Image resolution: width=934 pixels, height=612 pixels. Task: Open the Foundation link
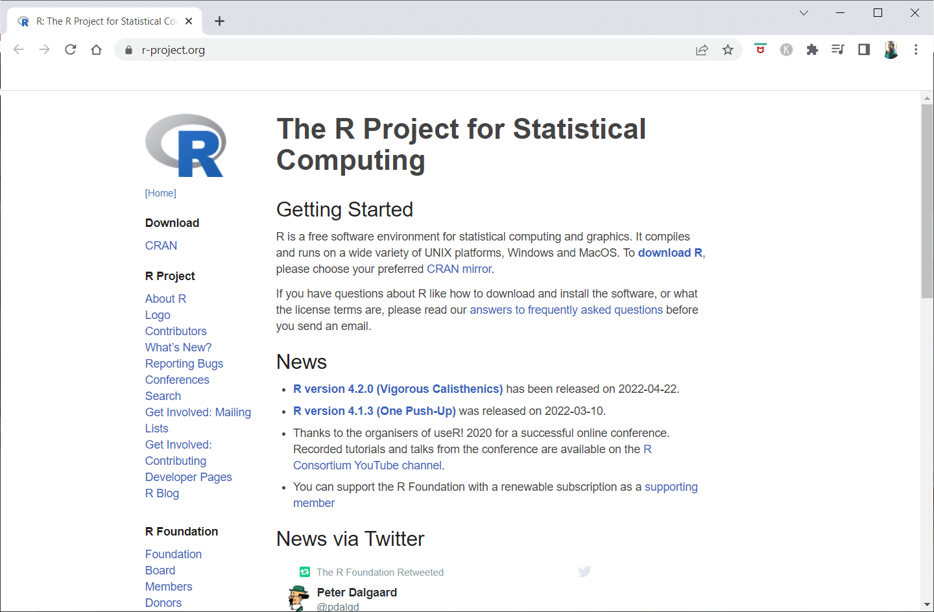coord(173,554)
